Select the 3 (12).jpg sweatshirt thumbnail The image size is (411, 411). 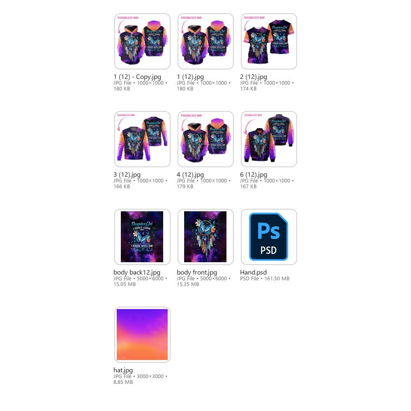pos(142,139)
